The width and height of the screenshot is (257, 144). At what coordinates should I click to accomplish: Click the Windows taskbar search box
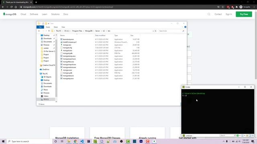point(29,141)
